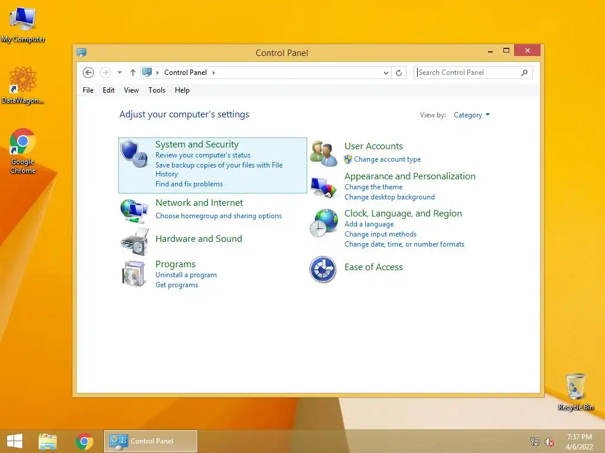Launch Chrome from the taskbar
Viewport: 605px width, 453px height.
pyautogui.click(x=84, y=441)
